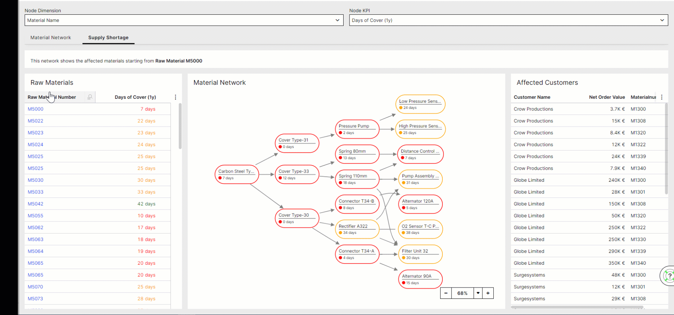Click the 68% zoom value field
This screenshot has width=674, height=315.
click(463, 293)
